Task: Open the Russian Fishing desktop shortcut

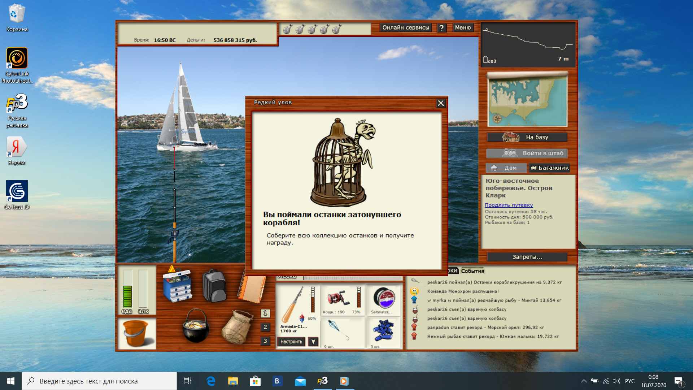Action: coord(17,110)
